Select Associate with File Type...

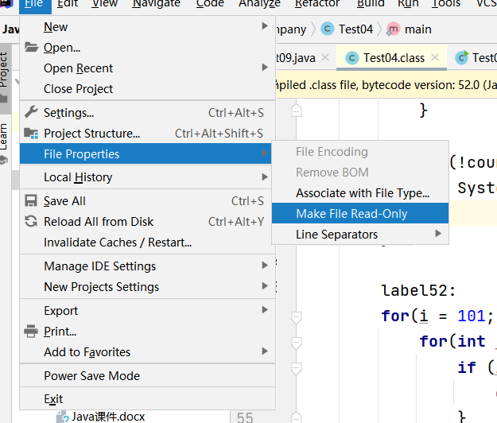click(360, 193)
